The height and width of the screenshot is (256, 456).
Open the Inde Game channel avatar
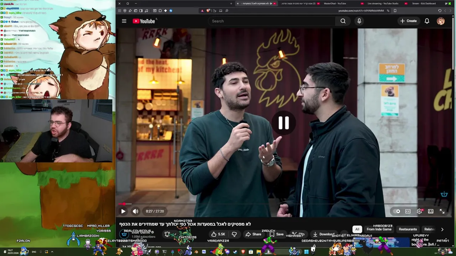point(124,234)
